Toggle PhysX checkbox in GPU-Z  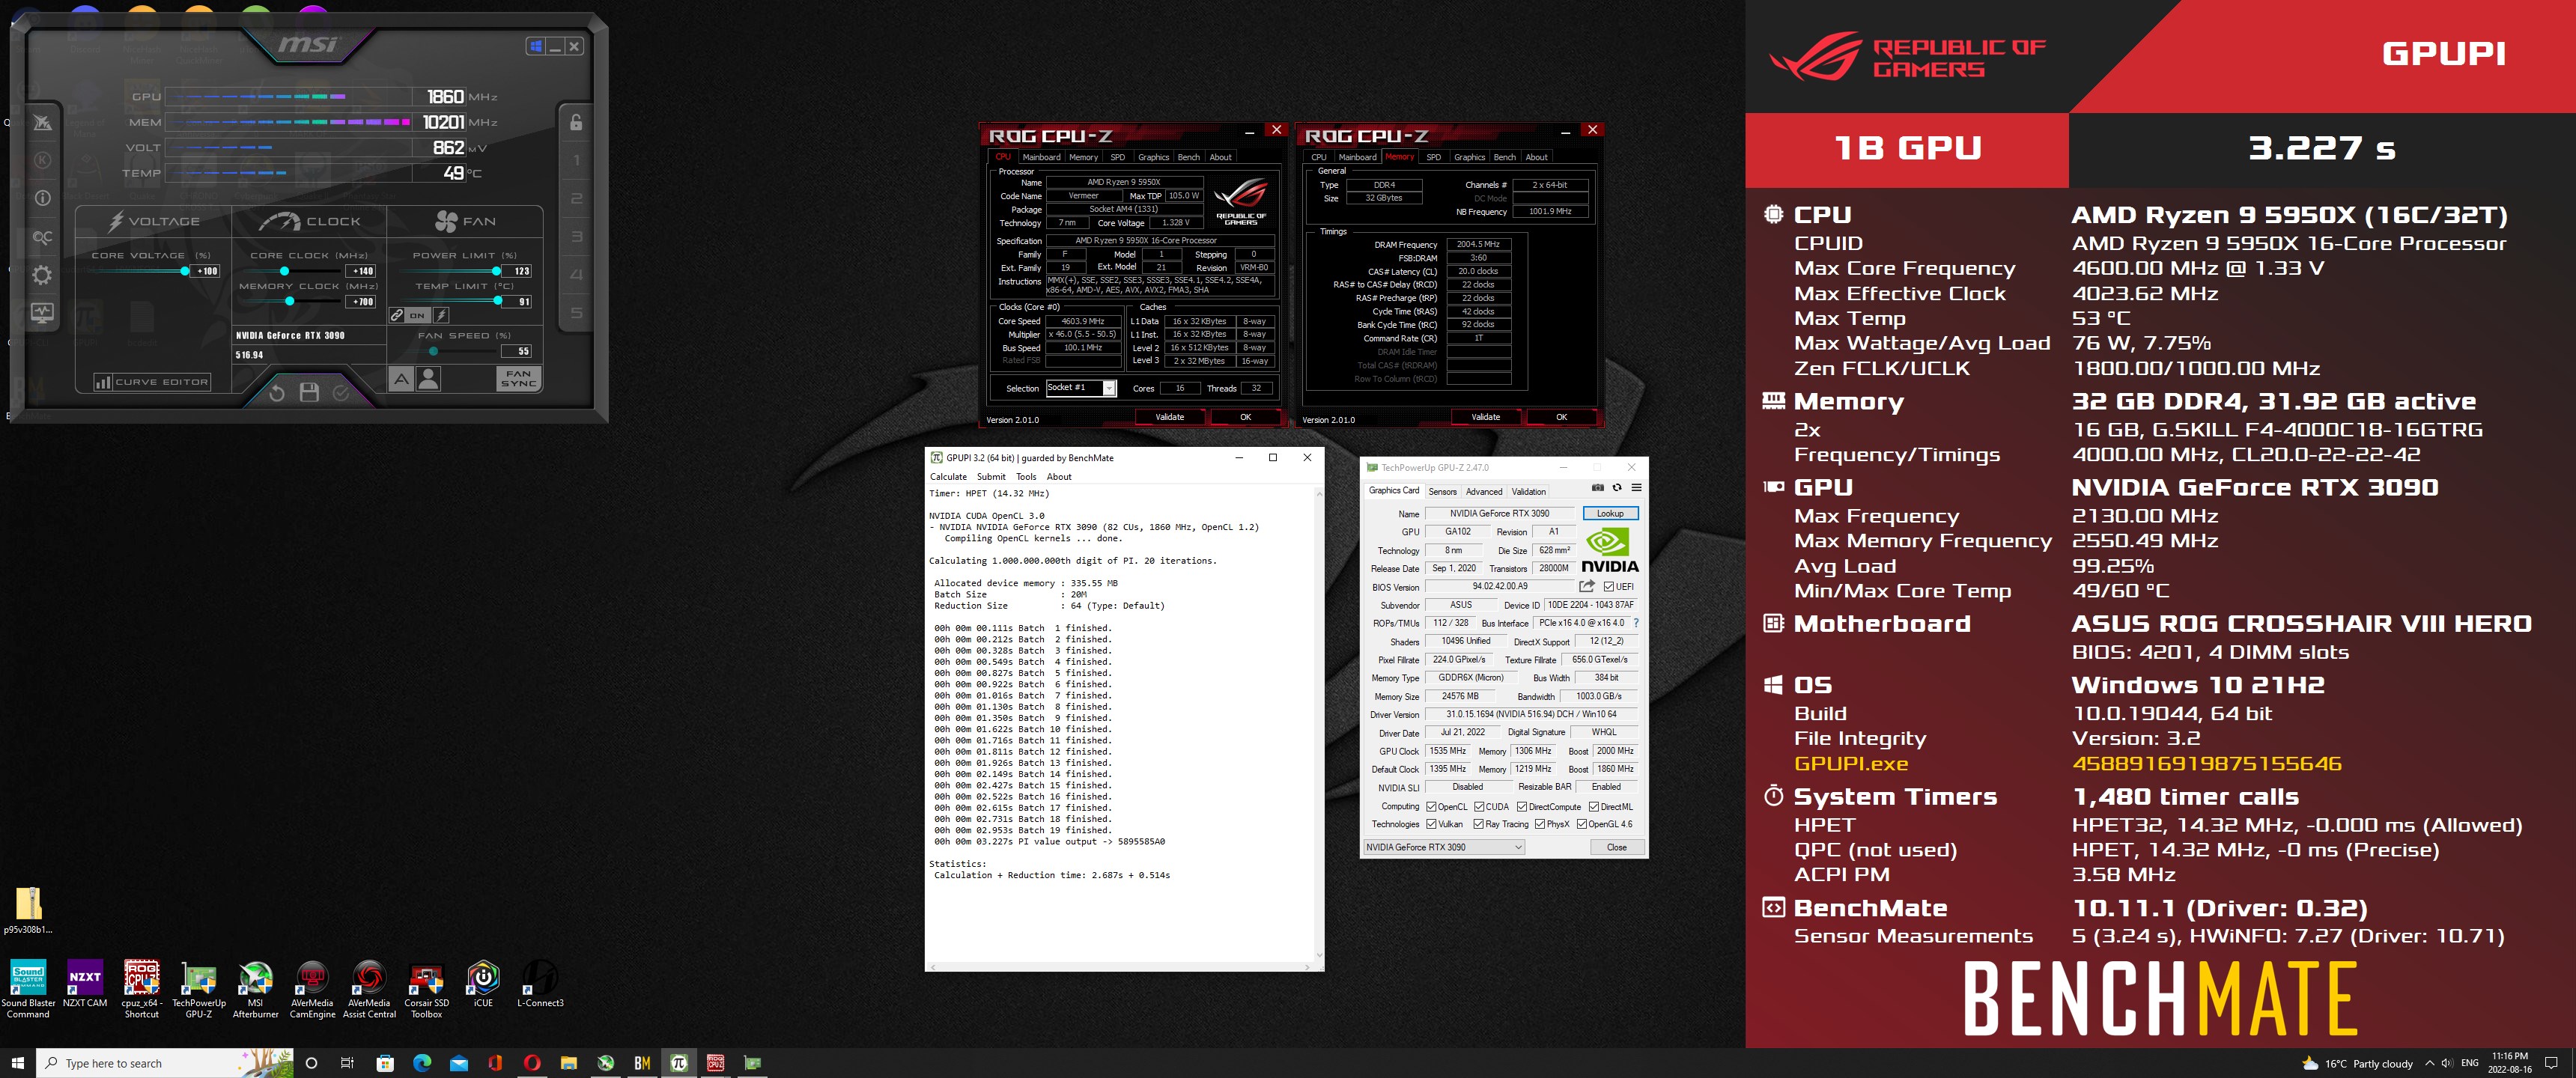[1540, 825]
